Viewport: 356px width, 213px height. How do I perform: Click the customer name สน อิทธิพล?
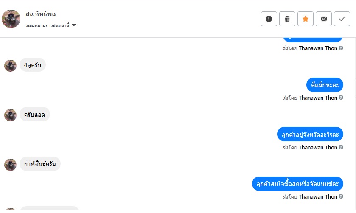click(41, 14)
